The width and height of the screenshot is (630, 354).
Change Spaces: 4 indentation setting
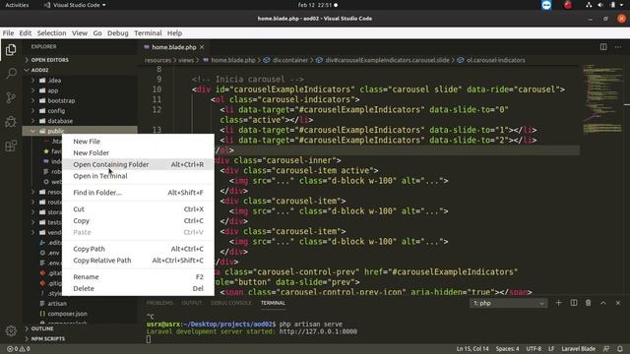(x=507, y=349)
